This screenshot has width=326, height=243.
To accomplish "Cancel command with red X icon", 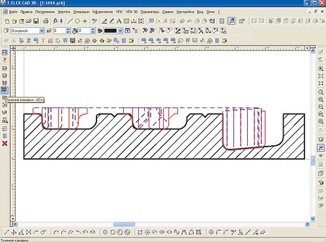I will click(x=5, y=143).
